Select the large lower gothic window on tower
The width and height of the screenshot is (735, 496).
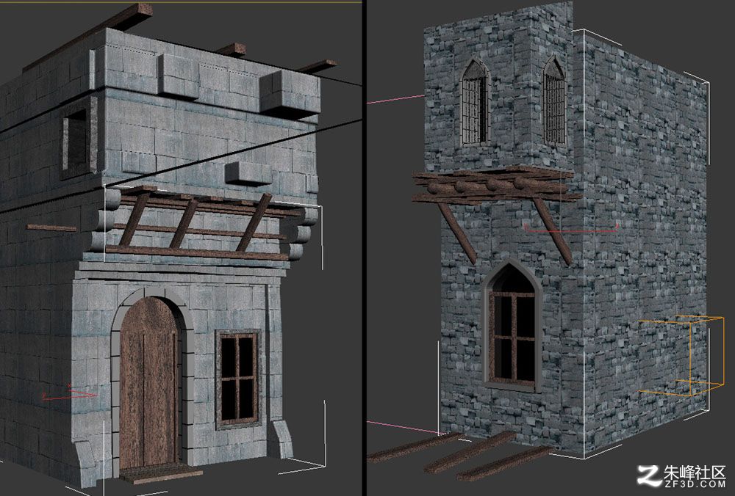coord(513,326)
